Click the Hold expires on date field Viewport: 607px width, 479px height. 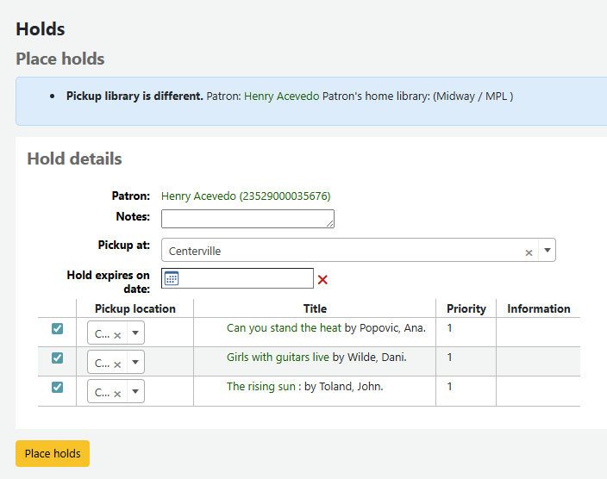click(x=246, y=278)
